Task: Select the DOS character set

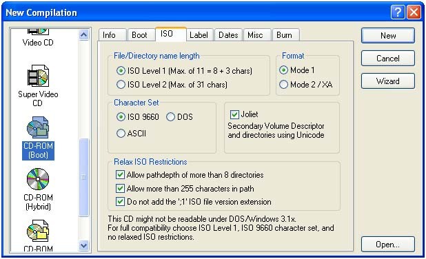Action: point(170,117)
